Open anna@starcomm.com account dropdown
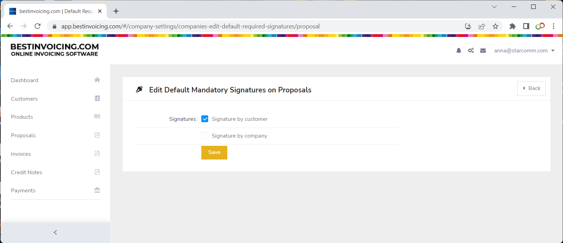This screenshot has height=243, width=563. [524, 51]
